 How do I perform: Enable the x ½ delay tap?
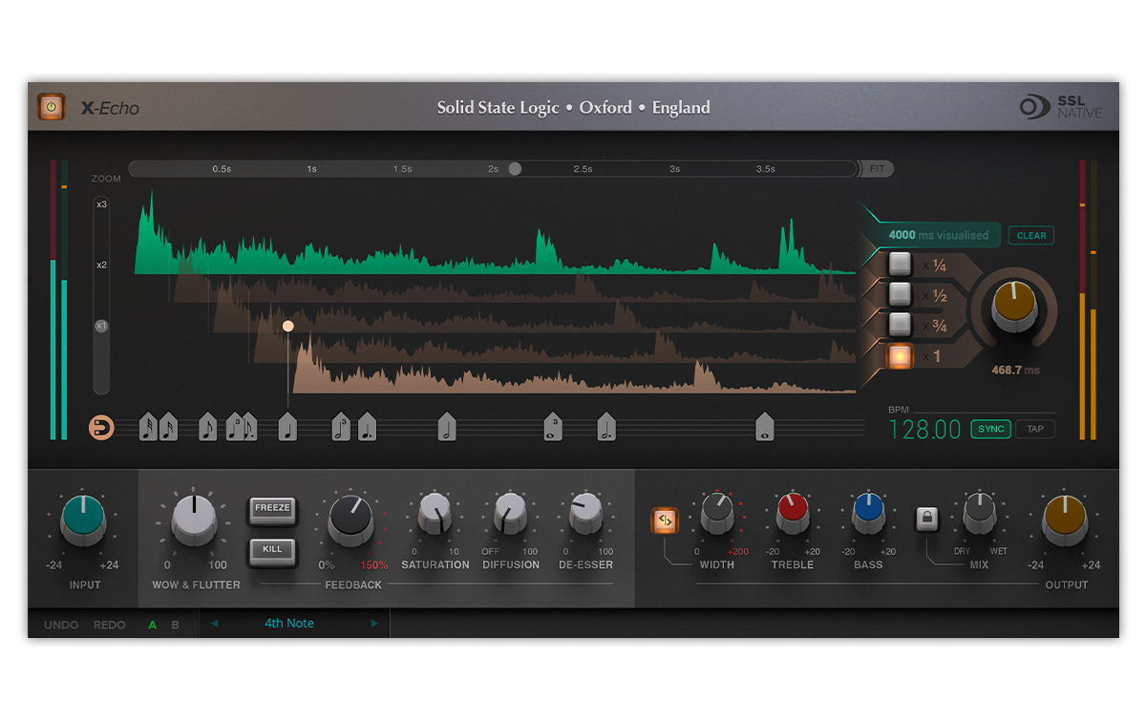[x=900, y=294]
